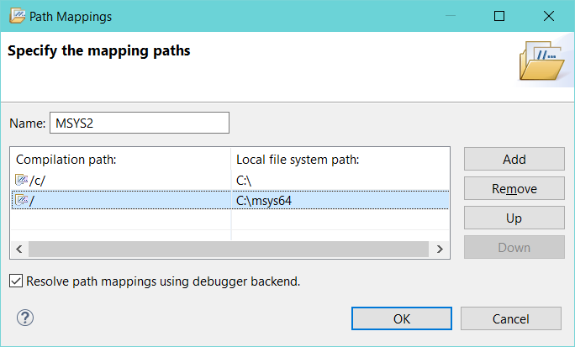Click the Path Mappings title bar icon
This screenshot has width=575, height=347.
coord(18,16)
